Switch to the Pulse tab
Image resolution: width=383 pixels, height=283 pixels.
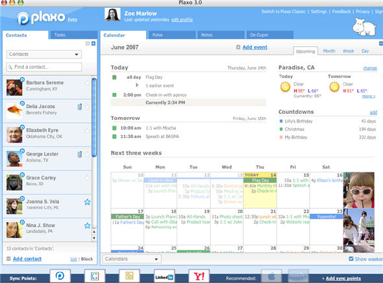[172, 34]
